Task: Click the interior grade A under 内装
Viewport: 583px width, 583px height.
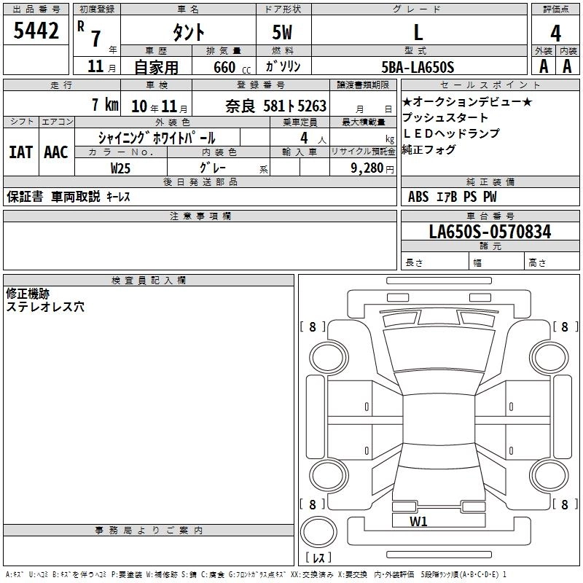Action: (568, 66)
